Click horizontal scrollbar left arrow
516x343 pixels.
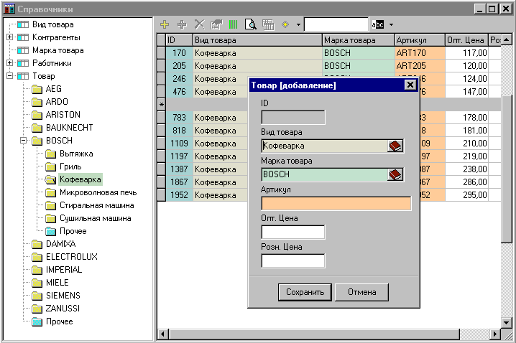click(x=162, y=334)
